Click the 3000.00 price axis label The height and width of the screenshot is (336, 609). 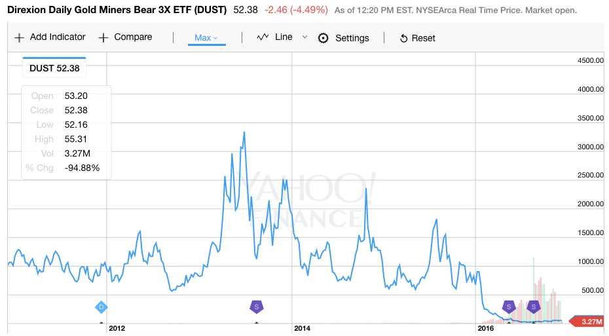[x=591, y=147]
